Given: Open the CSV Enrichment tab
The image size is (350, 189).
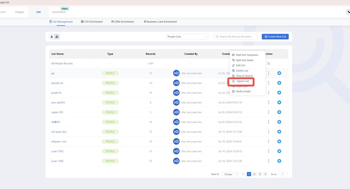Looking at the screenshot, I should [x=92, y=22].
